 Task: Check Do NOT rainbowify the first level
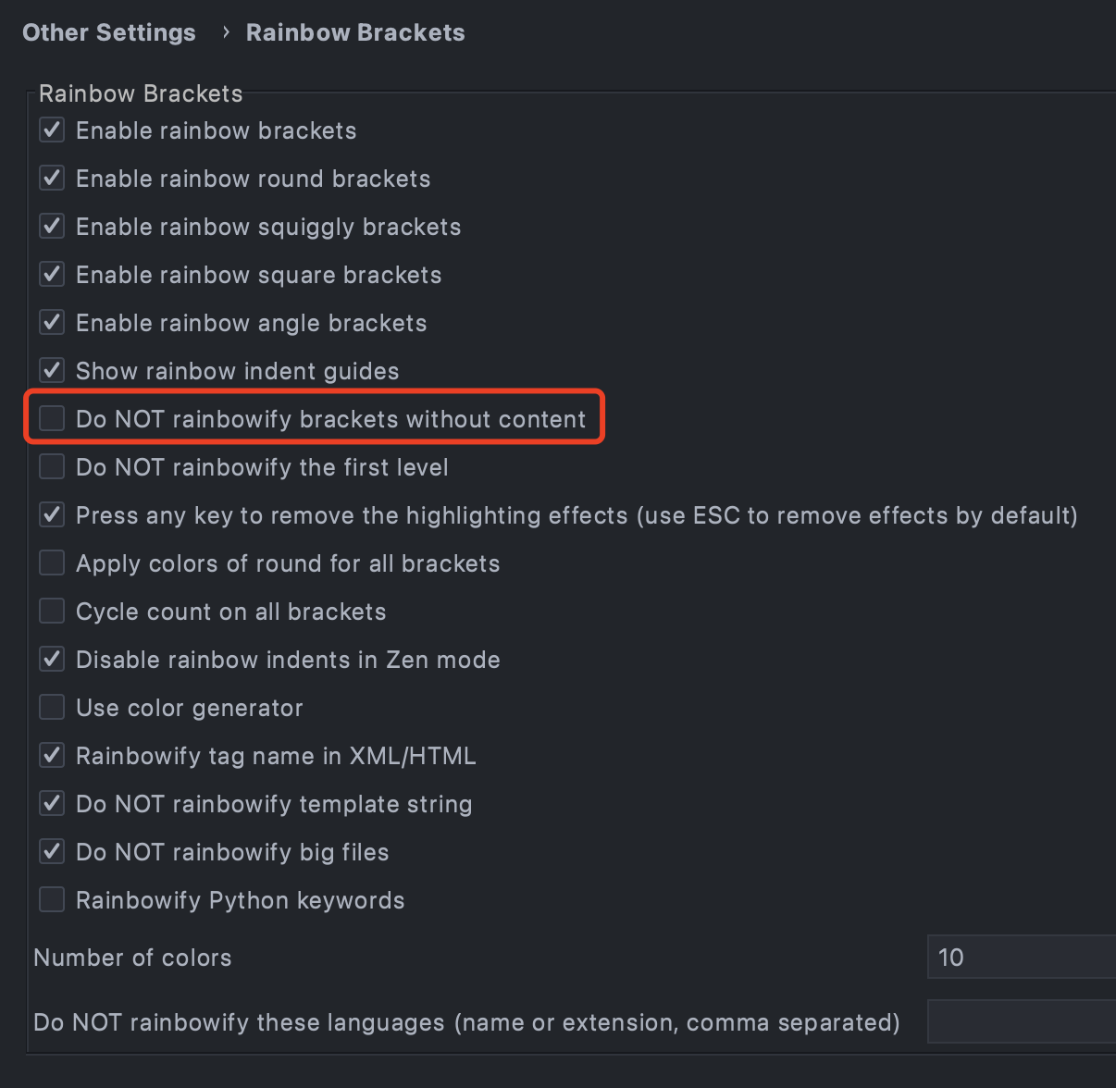(x=52, y=466)
